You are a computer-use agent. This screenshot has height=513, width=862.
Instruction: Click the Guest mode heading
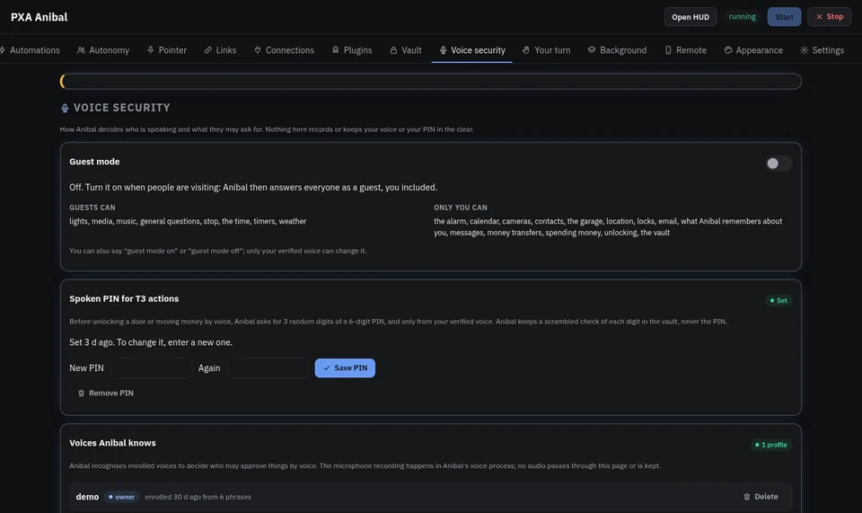pos(94,162)
